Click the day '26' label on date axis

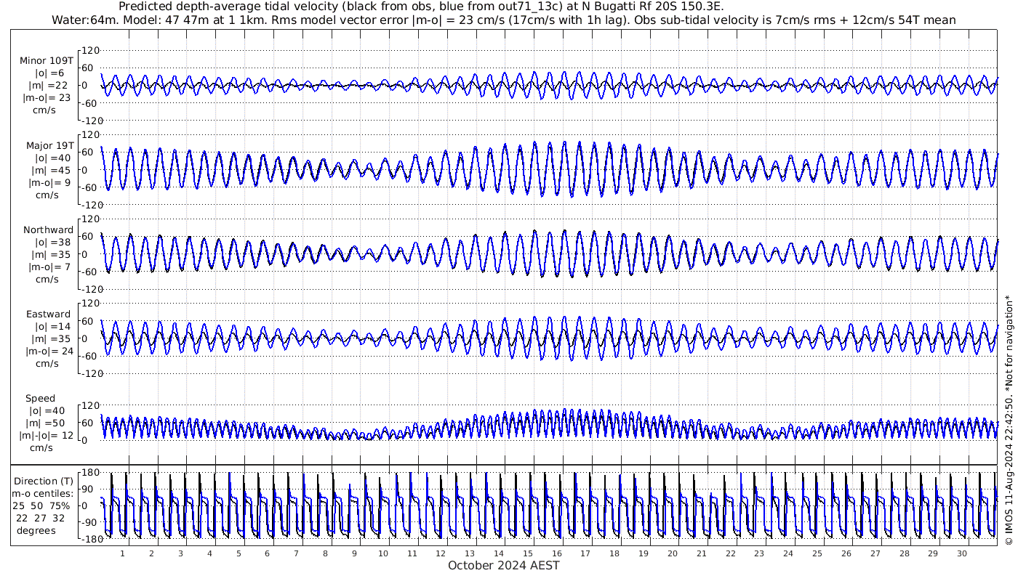846,553
